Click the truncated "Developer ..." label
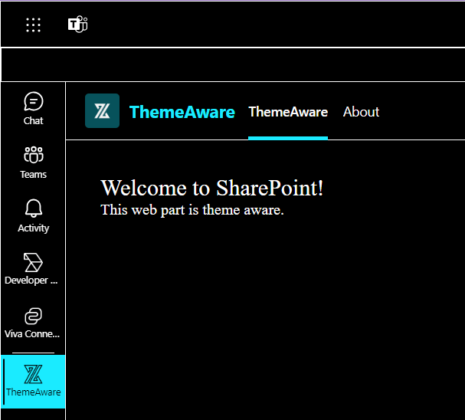 [31, 281]
